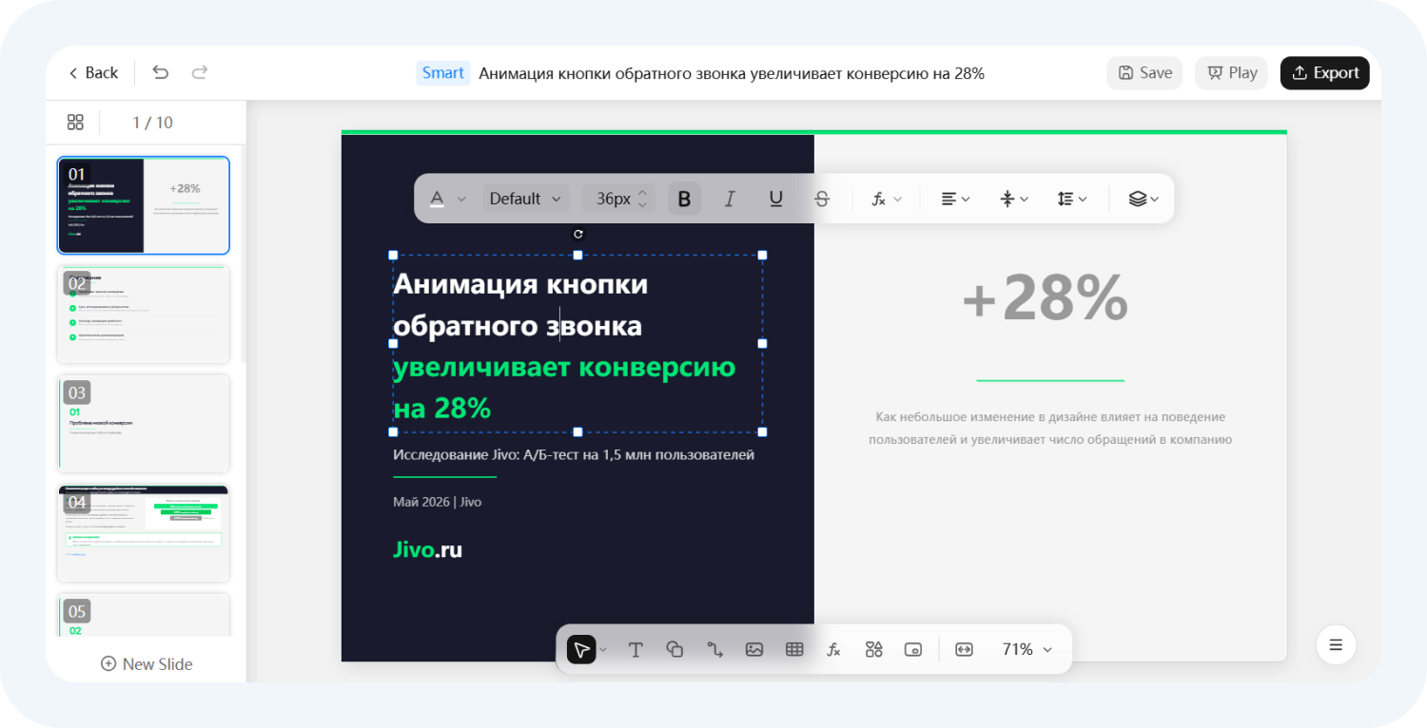The image size is (1427, 728).
Task: Insert embedded media icon
Action: point(913,649)
